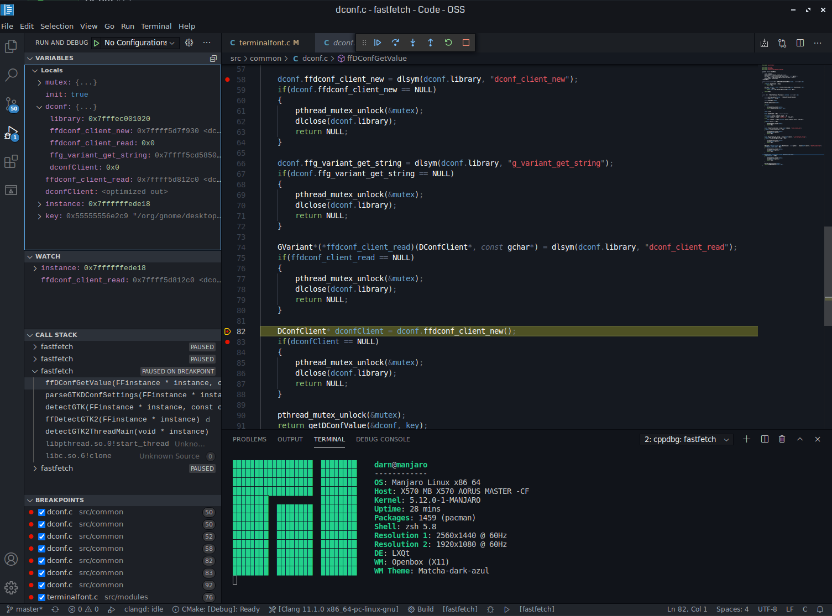The image size is (832, 616).
Task: Uncheck the terminalfont.c line 76 breakpoint
Action: point(41,597)
